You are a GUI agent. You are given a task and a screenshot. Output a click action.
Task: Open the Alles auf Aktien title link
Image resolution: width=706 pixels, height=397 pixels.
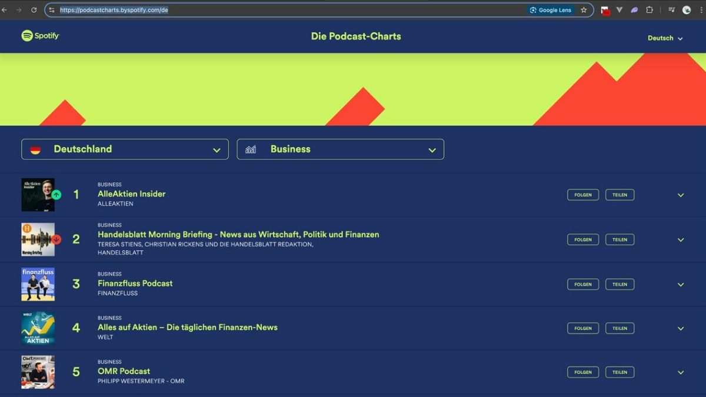click(x=188, y=328)
